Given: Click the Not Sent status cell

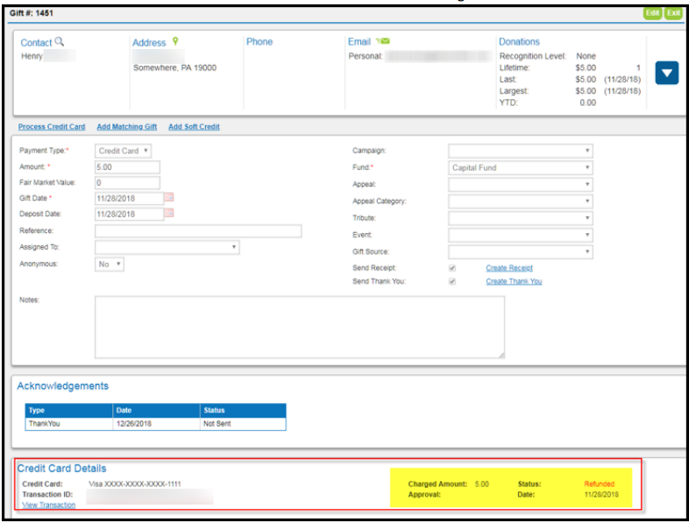Looking at the screenshot, I should (x=243, y=424).
